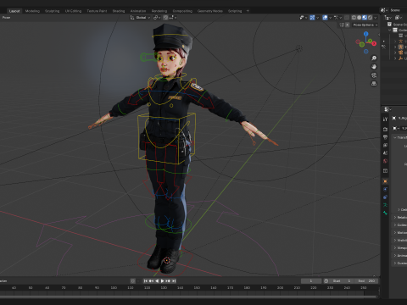This screenshot has width=407, height=305.
Task: Open the gizmo settings dropdown arrow
Action: (x=318, y=18)
